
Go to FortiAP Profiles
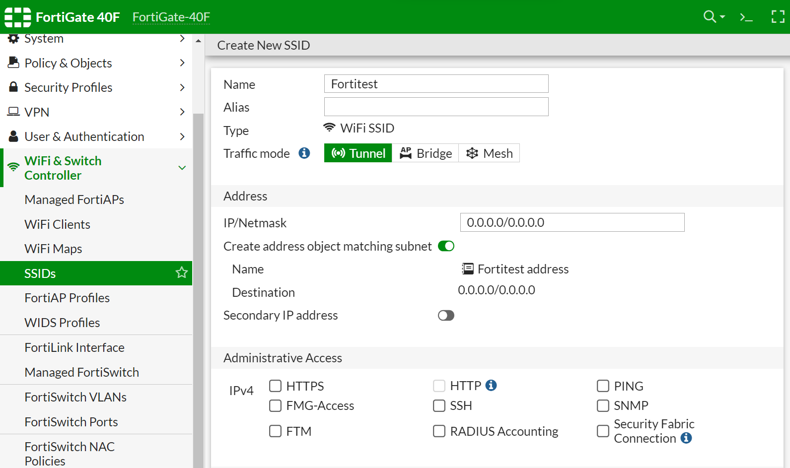(67, 298)
